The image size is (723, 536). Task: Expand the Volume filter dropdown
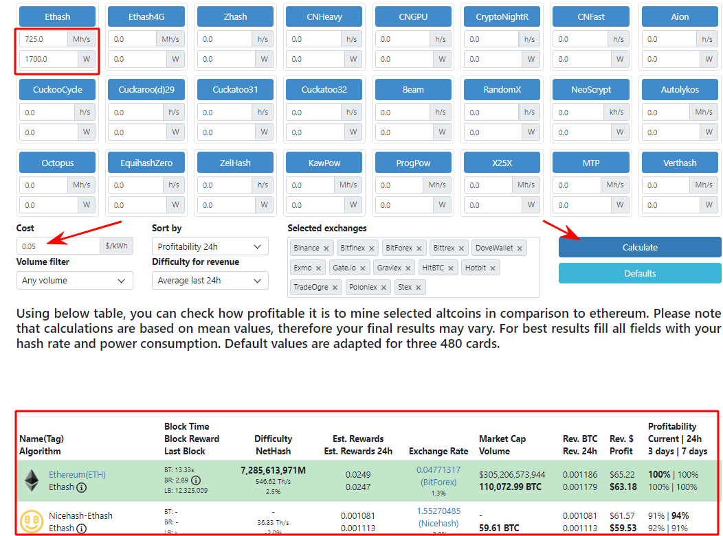tap(75, 281)
